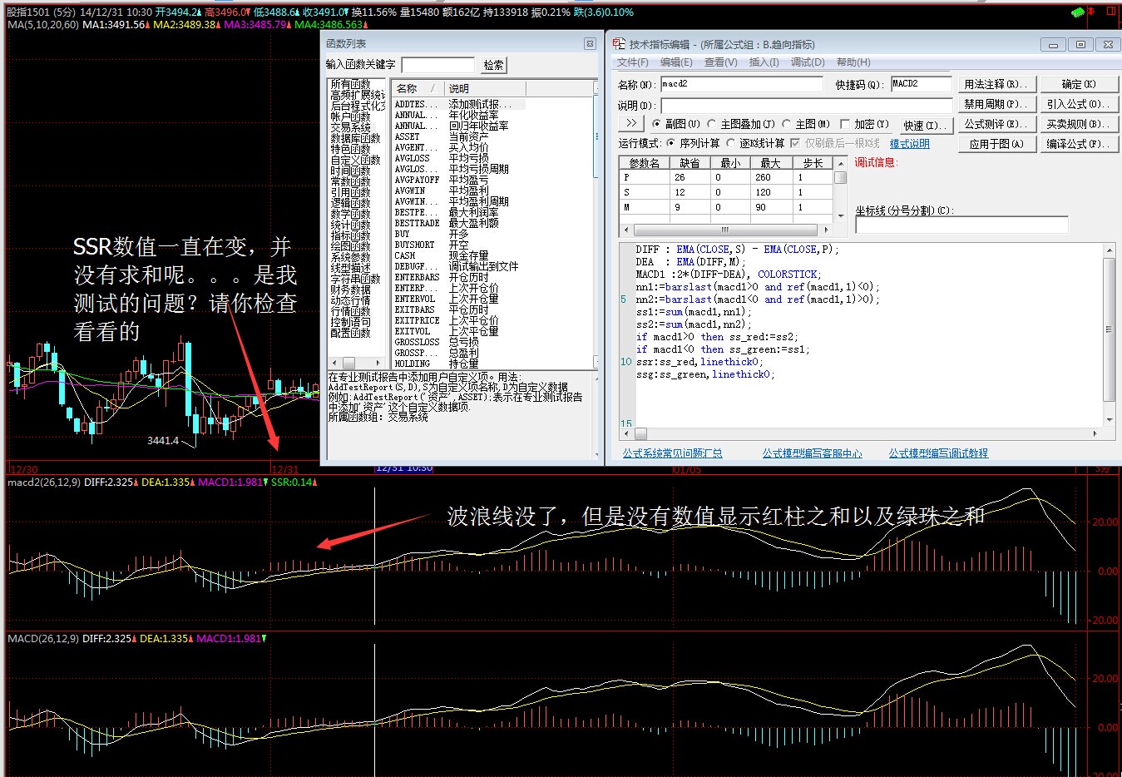This screenshot has width=1122, height=777.
Task: Click the red square icon at chart top-right corner
Action: tap(1110, 12)
